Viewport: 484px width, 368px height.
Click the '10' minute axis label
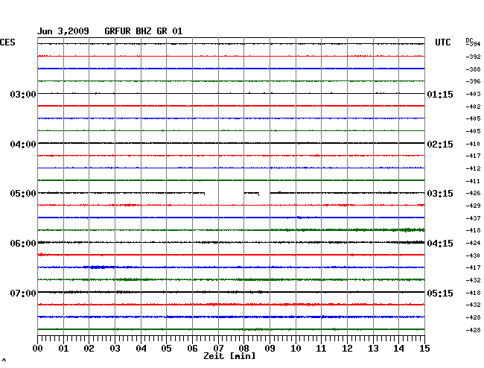(296, 349)
